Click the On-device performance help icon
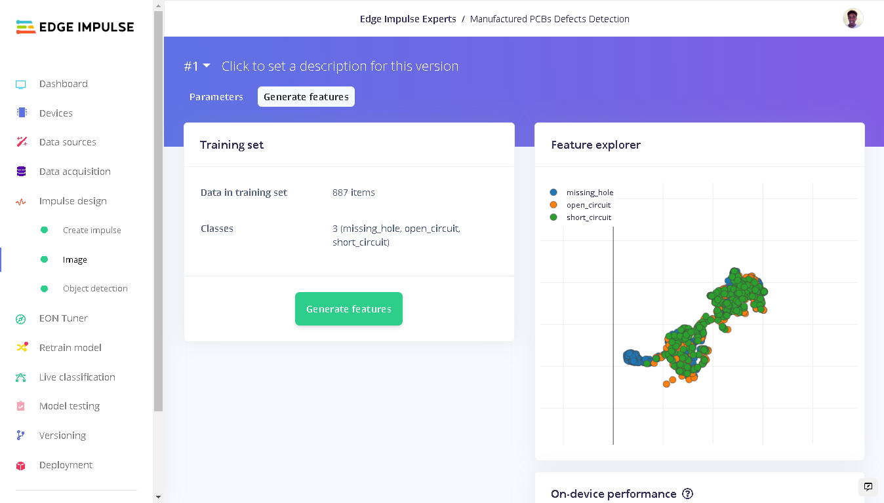This screenshot has width=884, height=503. [x=687, y=494]
